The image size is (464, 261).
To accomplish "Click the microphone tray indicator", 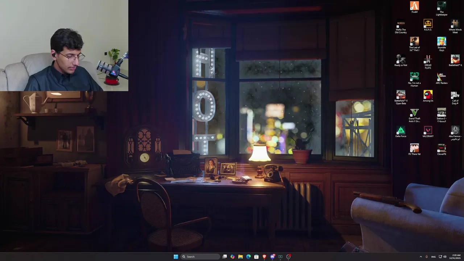I will click(426, 257).
